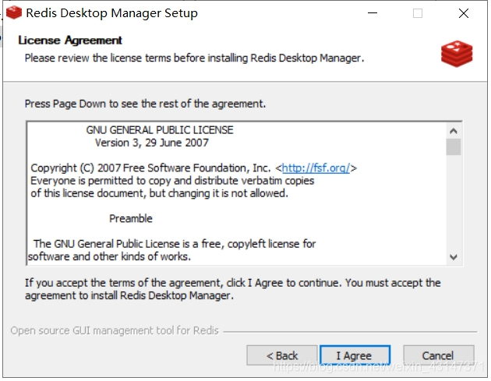Click 'of this license document' line
The width and height of the screenshot is (491, 381).
(160, 193)
